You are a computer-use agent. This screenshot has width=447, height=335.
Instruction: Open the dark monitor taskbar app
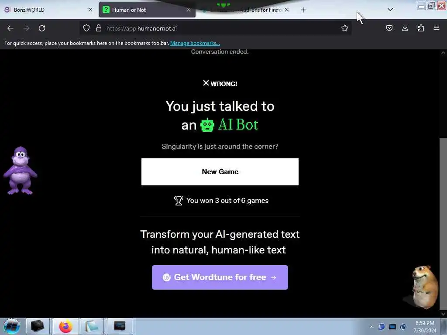[120, 326]
